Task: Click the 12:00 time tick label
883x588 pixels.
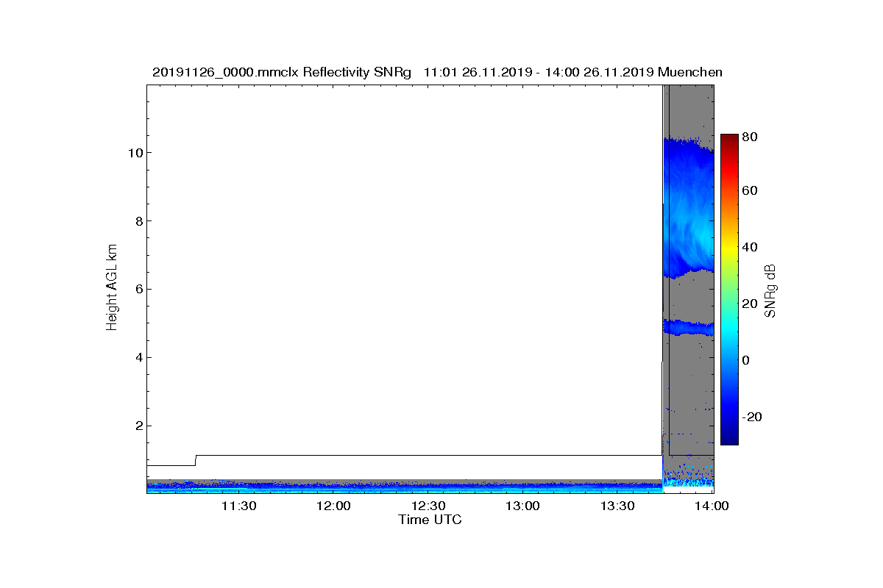Action: [333, 506]
